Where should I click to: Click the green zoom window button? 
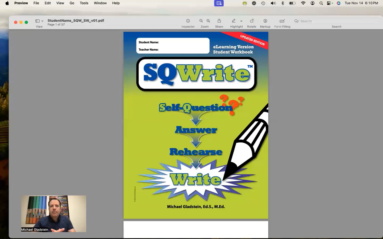tap(26, 22)
